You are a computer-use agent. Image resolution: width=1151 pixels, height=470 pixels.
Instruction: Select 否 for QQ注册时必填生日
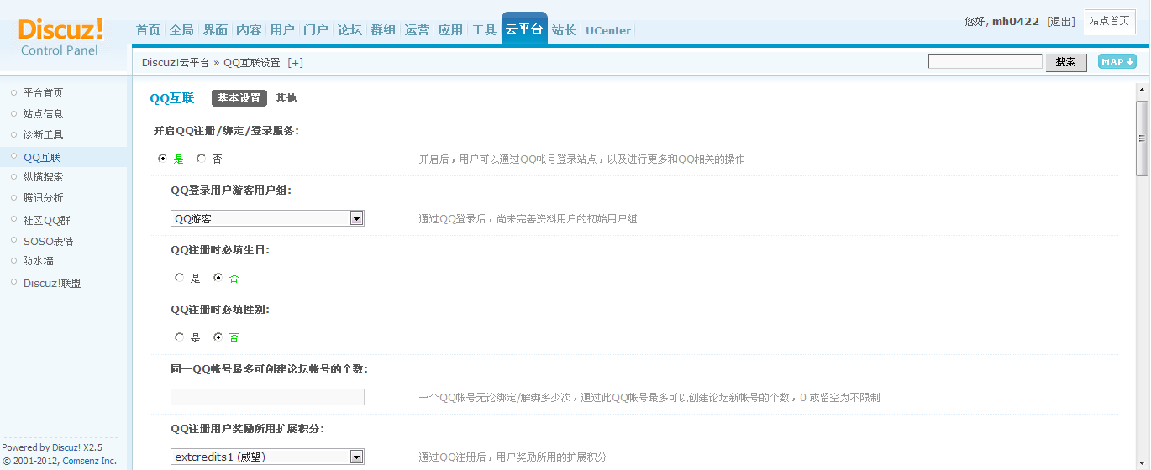point(218,278)
